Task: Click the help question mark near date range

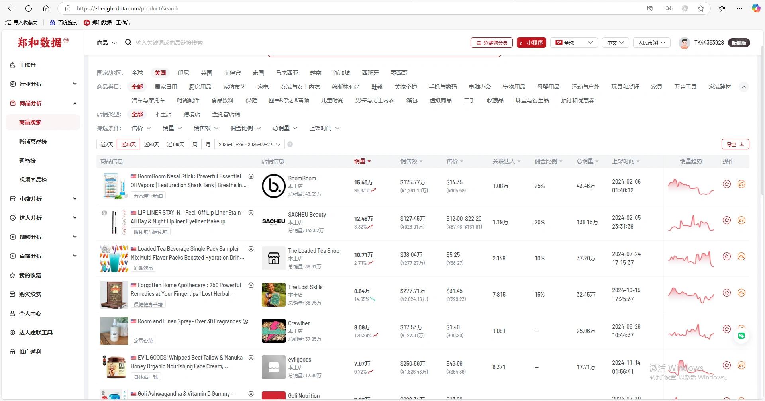Action: (290, 144)
